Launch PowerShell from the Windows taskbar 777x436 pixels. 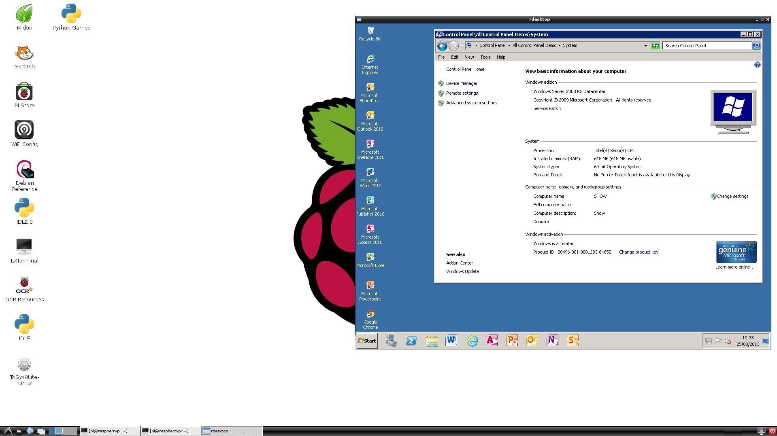[x=411, y=341]
